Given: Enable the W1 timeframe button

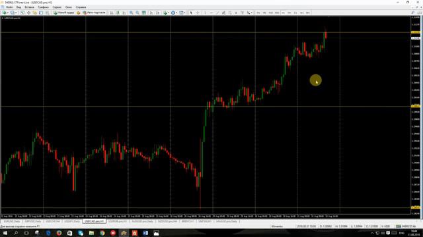Looking at the screenshot, I should [x=301, y=13].
